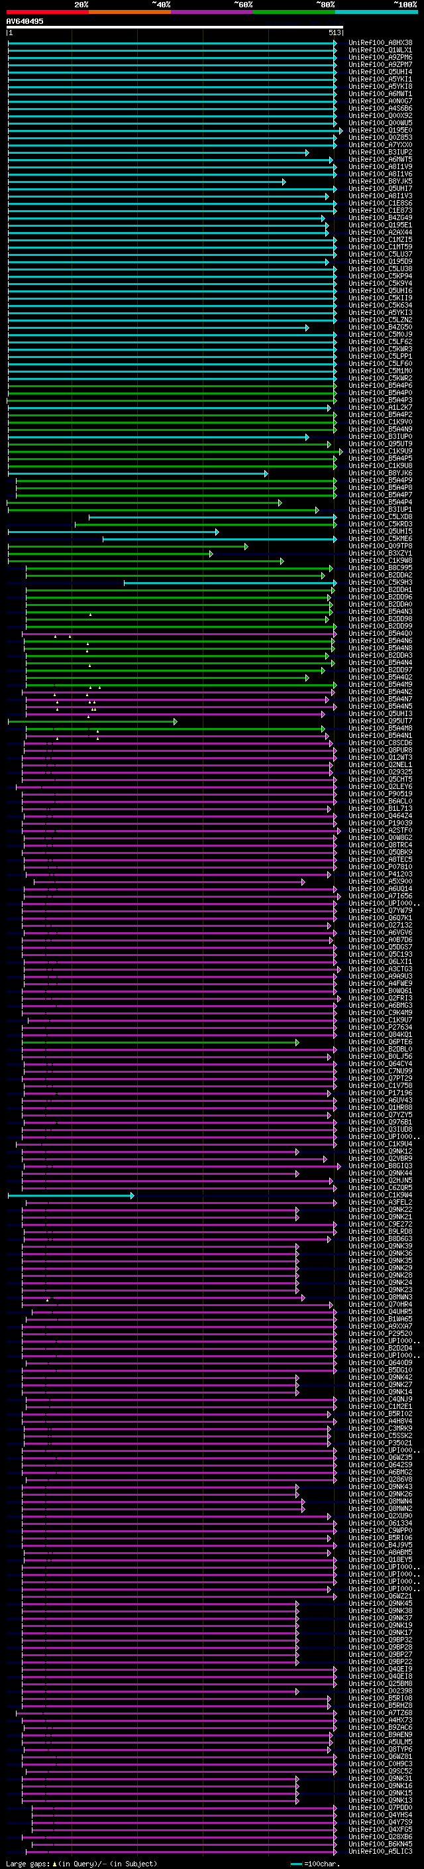Click label UniRef100_Q2FRI3
Viewport: 424px width, 1869px height.
380,998
